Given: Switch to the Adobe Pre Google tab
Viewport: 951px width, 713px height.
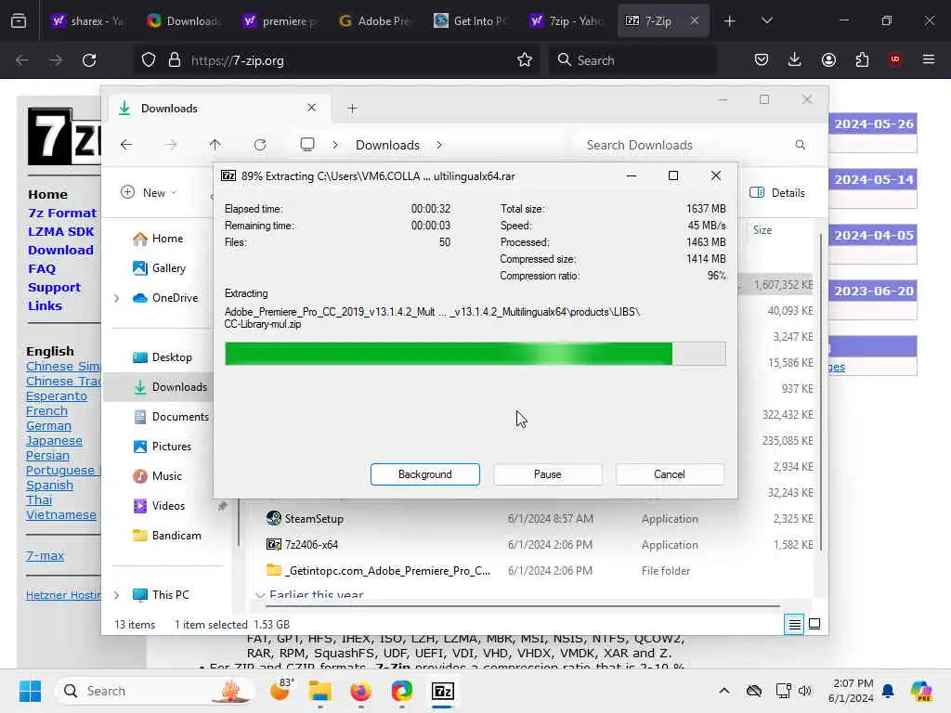Looking at the screenshot, I should tap(375, 21).
